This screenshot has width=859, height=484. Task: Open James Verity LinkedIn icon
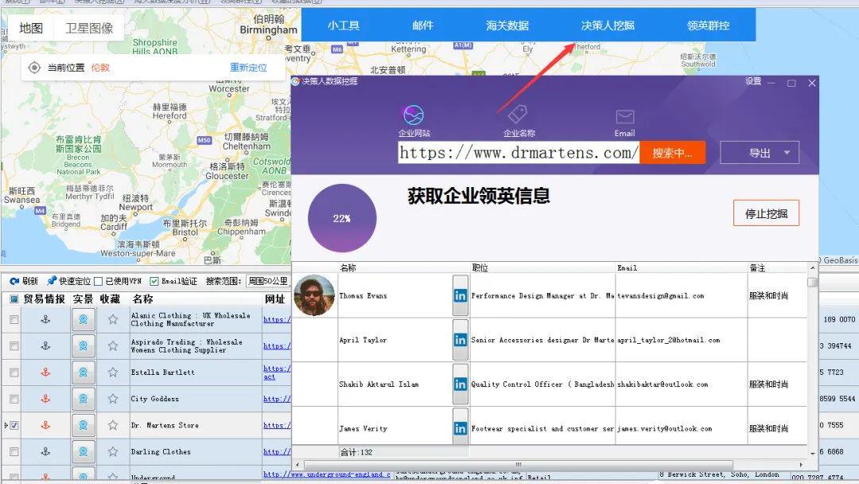pyautogui.click(x=461, y=428)
